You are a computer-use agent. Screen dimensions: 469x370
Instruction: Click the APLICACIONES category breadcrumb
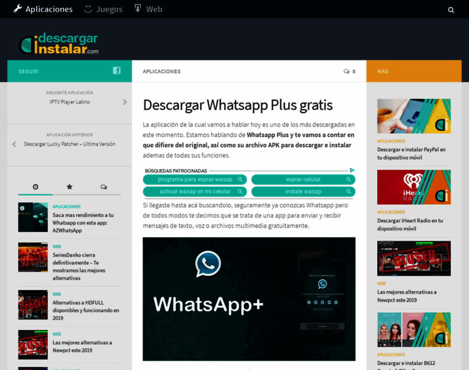tap(162, 72)
